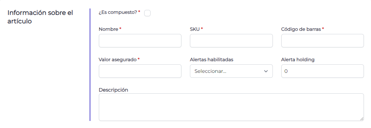
Task: Focus the SKU text field
Action: point(231,41)
